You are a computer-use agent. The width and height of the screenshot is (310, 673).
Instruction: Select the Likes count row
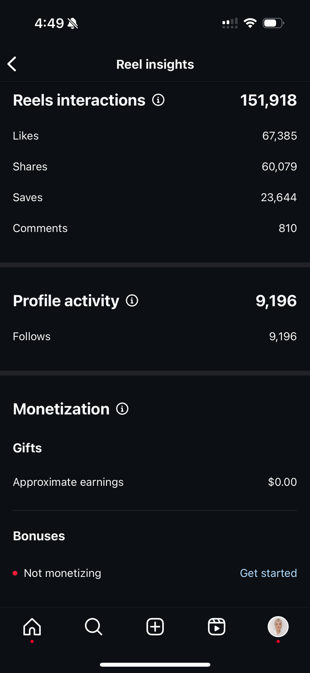(155, 136)
